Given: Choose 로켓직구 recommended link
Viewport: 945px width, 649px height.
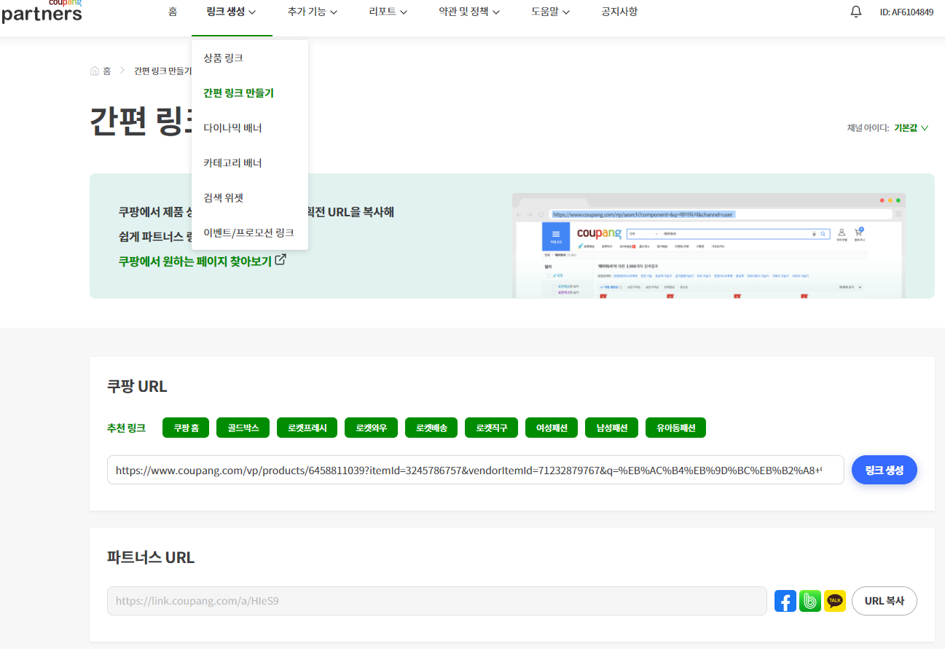Looking at the screenshot, I should click(491, 428).
